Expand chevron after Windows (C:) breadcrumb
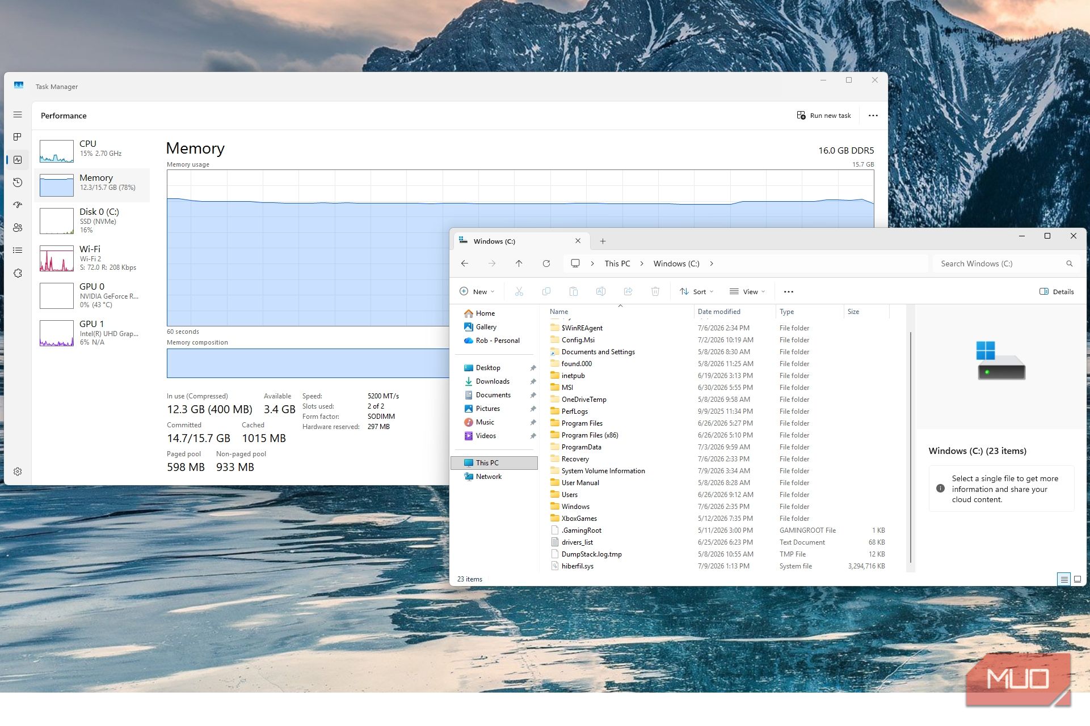The width and height of the screenshot is (1090, 726). pos(712,264)
